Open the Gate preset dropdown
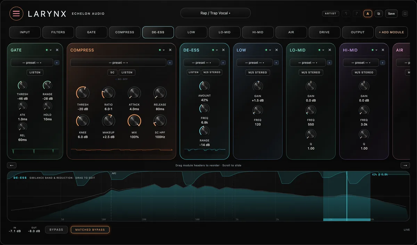The width and height of the screenshot is (417, 245). 32,63
